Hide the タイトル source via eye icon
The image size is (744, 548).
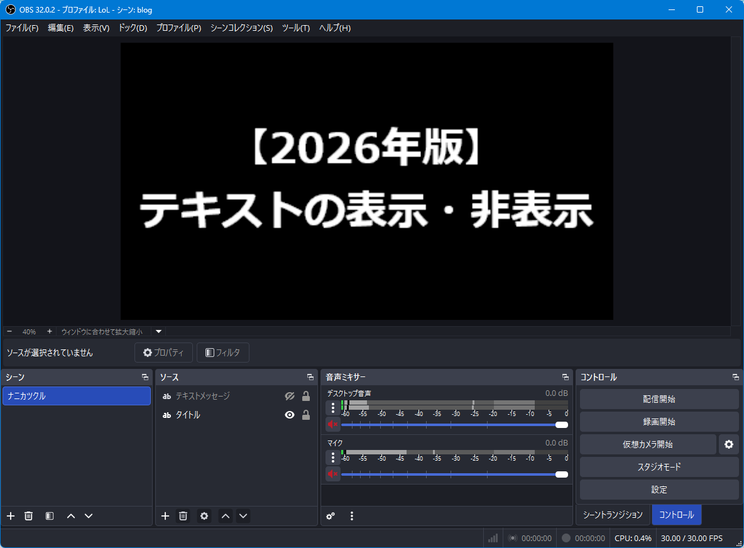click(x=290, y=415)
